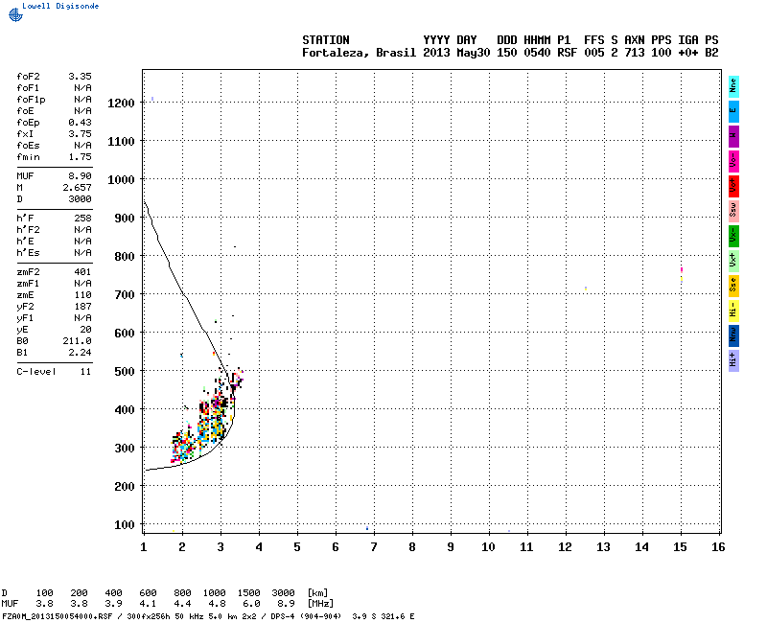Click the h'F value 258

(82, 219)
